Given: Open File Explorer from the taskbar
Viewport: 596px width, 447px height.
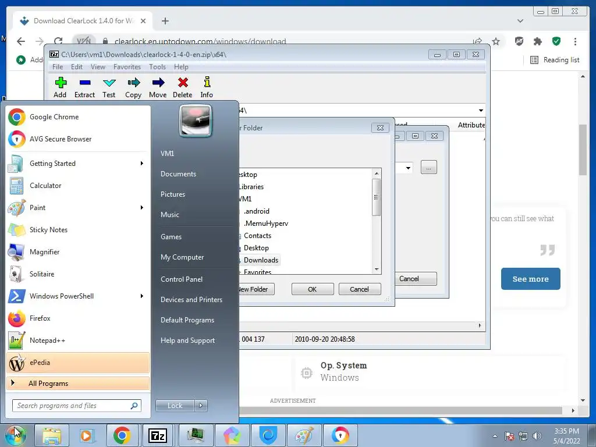Looking at the screenshot, I should point(52,435).
